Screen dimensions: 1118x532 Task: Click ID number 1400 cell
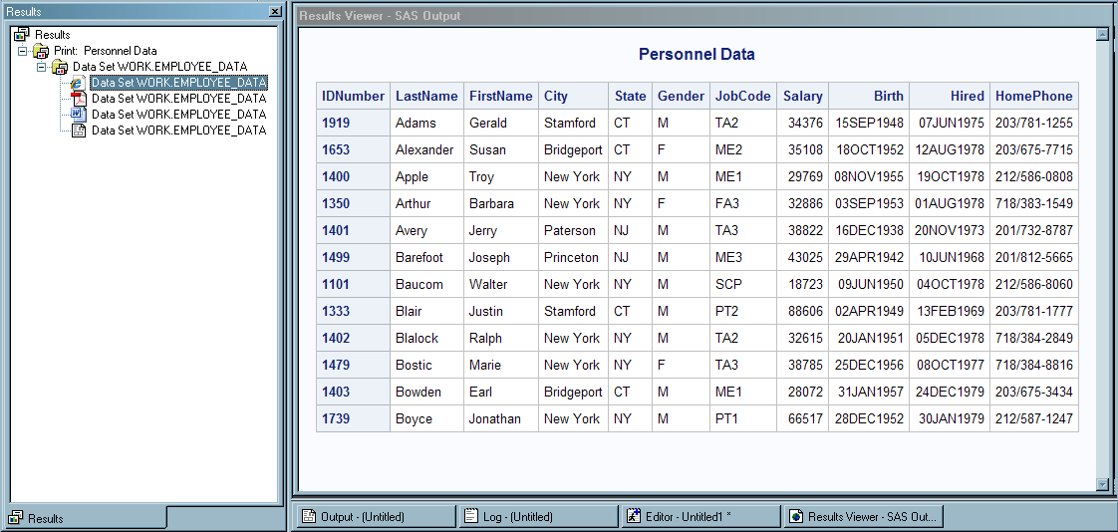[353, 177]
